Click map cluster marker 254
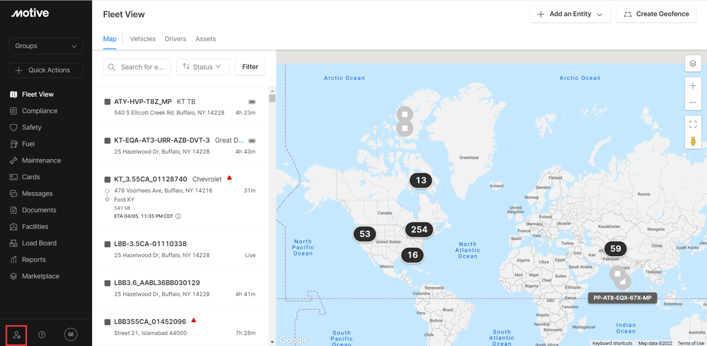This screenshot has height=346, width=707. coord(419,230)
